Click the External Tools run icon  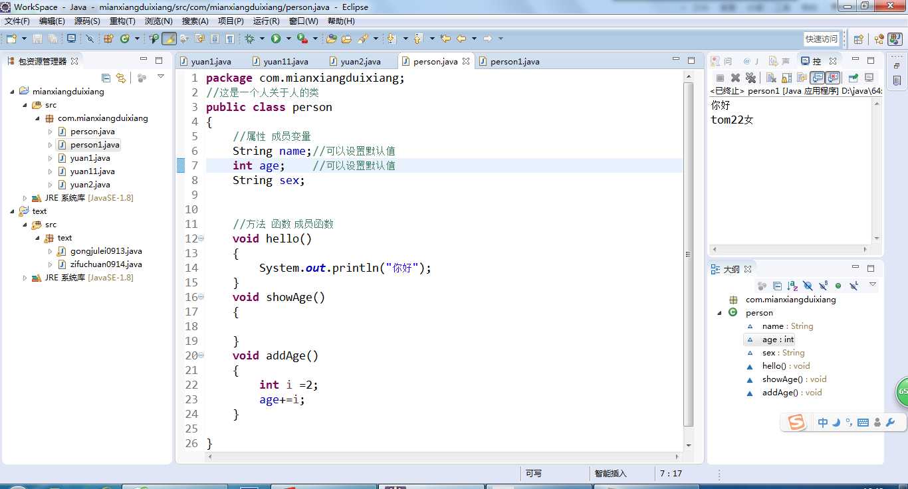click(302, 39)
